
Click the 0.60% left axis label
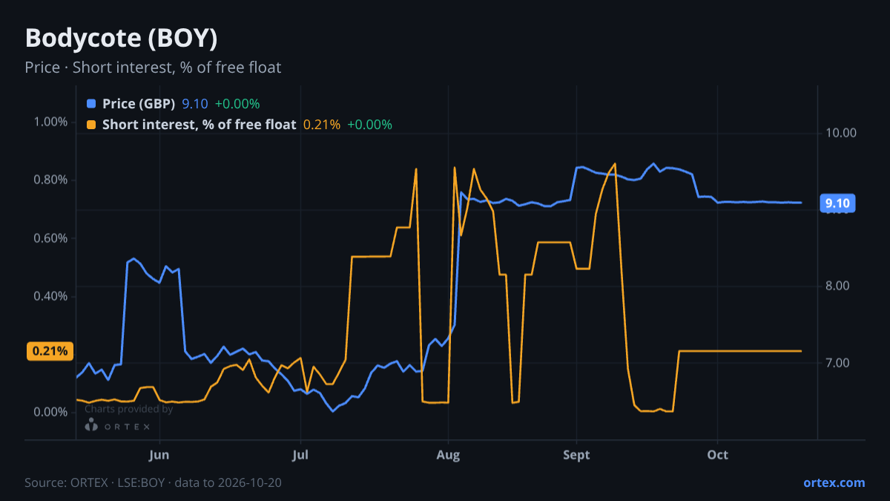pos(51,238)
